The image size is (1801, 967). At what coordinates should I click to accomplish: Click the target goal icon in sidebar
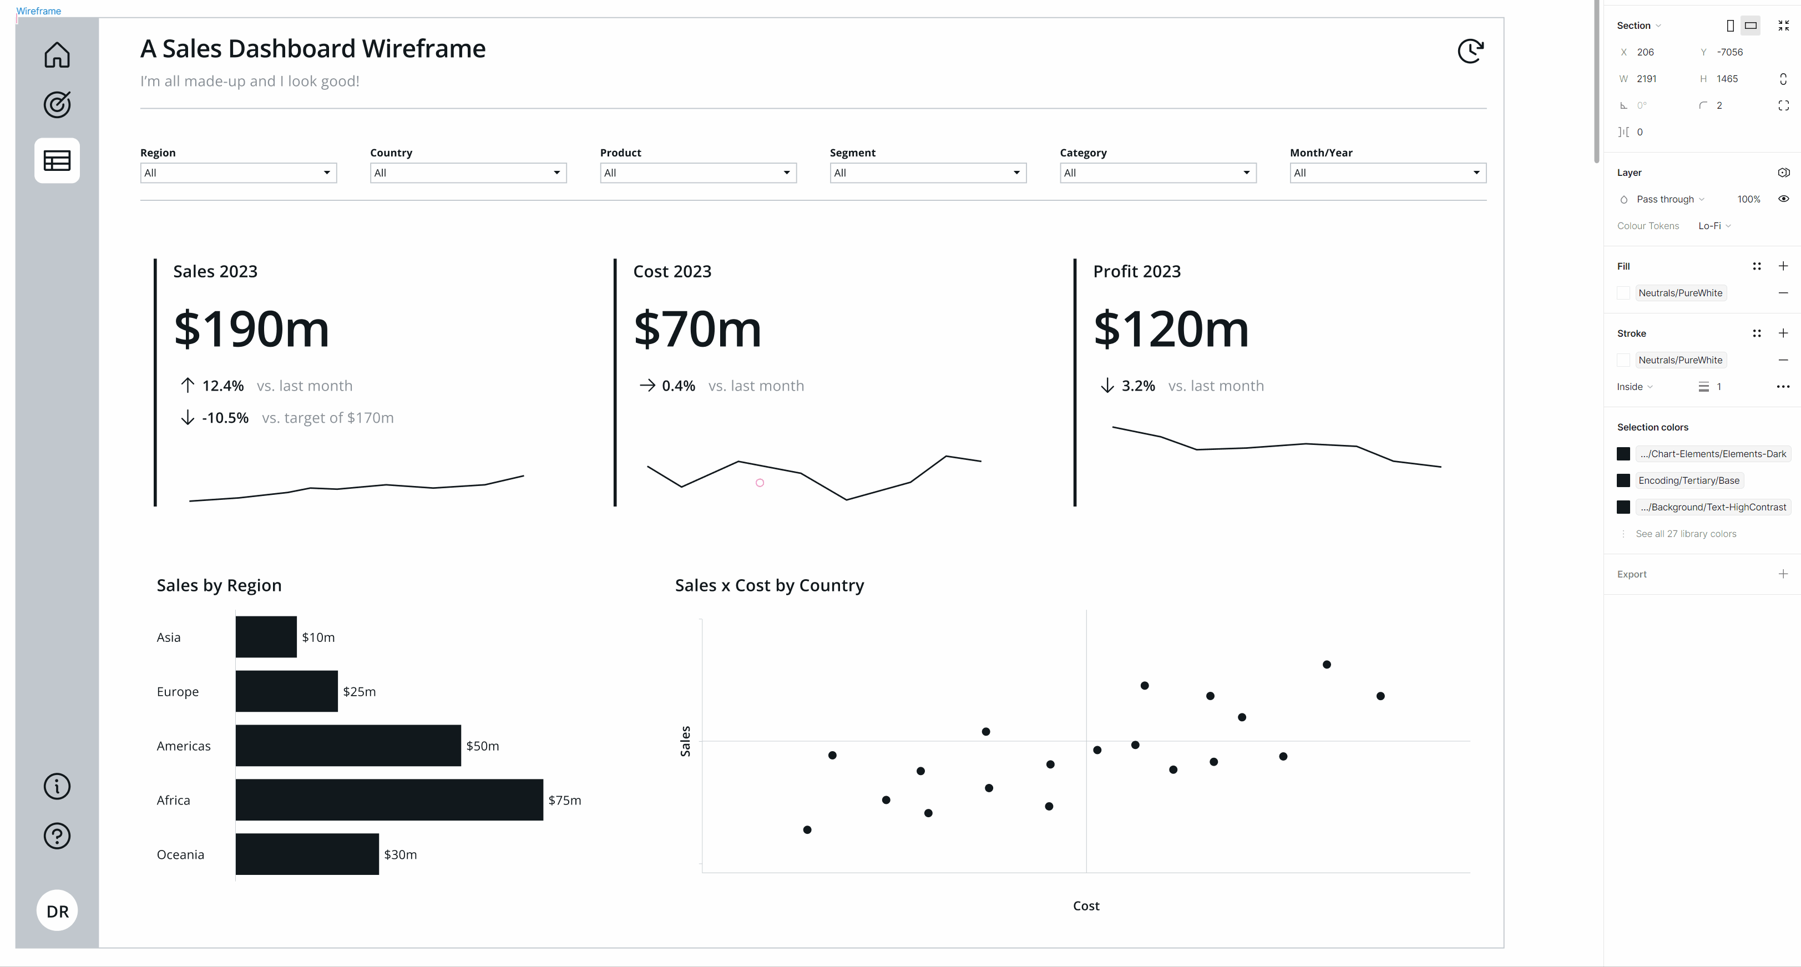(x=57, y=105)
